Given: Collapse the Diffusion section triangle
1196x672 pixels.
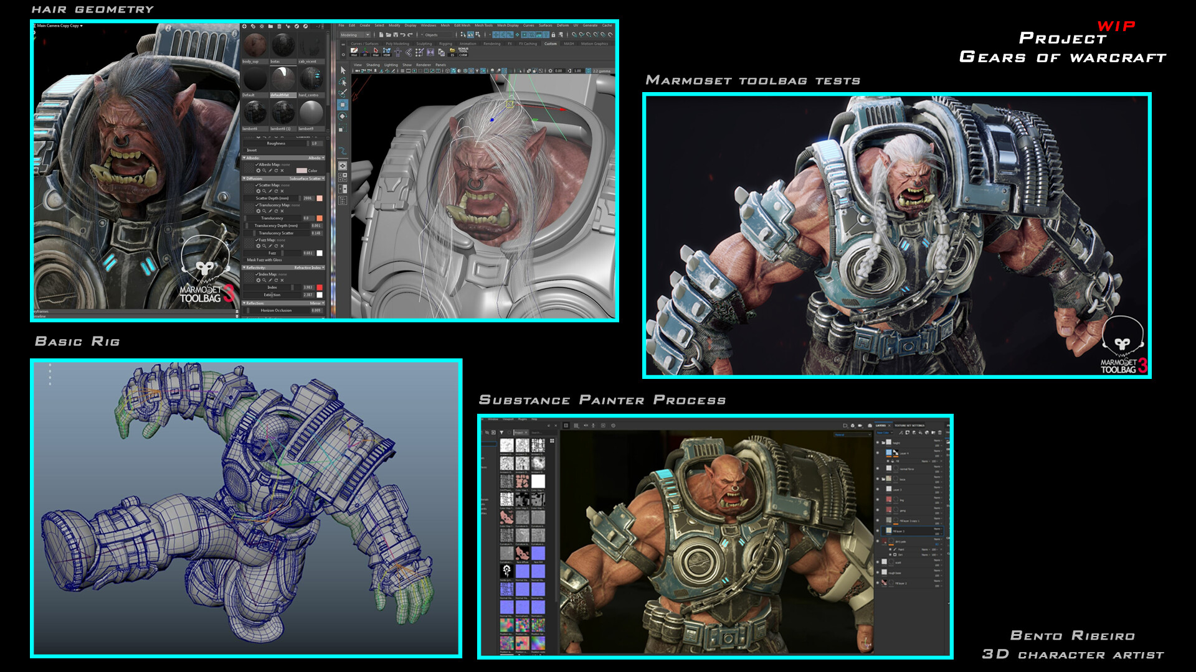Looking at the screenshot, I should click(x=244, y=179).
